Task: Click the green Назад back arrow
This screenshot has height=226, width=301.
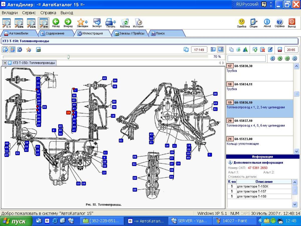Action: [x=56, y=23]
